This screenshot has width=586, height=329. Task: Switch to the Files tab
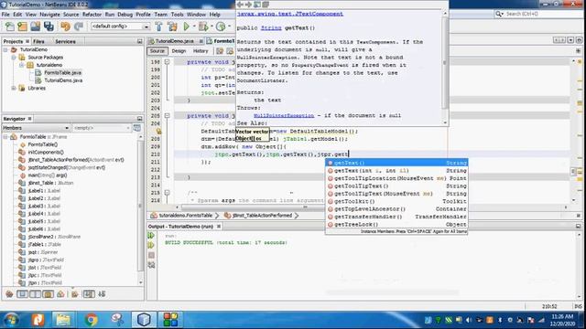click(38, 41)
